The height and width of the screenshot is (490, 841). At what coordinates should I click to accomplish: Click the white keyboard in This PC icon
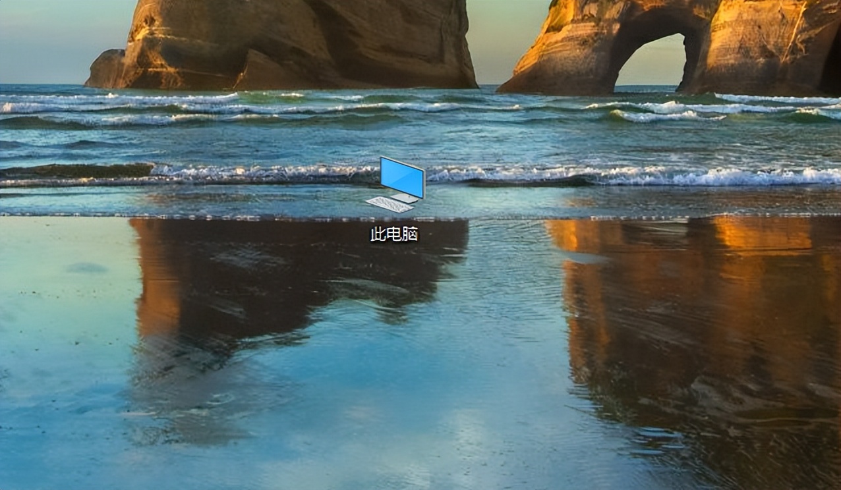click(390, 204)
